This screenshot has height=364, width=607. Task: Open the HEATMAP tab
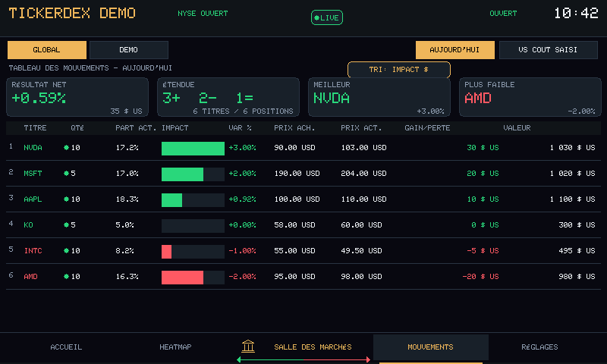[x=175, y=347]
